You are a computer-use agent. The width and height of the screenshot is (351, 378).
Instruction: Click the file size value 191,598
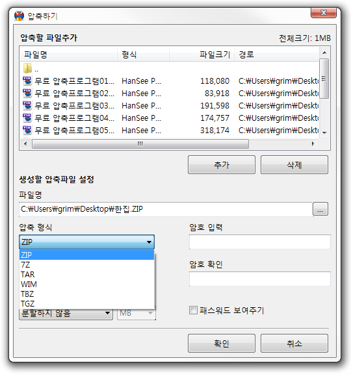[x=214, y=106]
